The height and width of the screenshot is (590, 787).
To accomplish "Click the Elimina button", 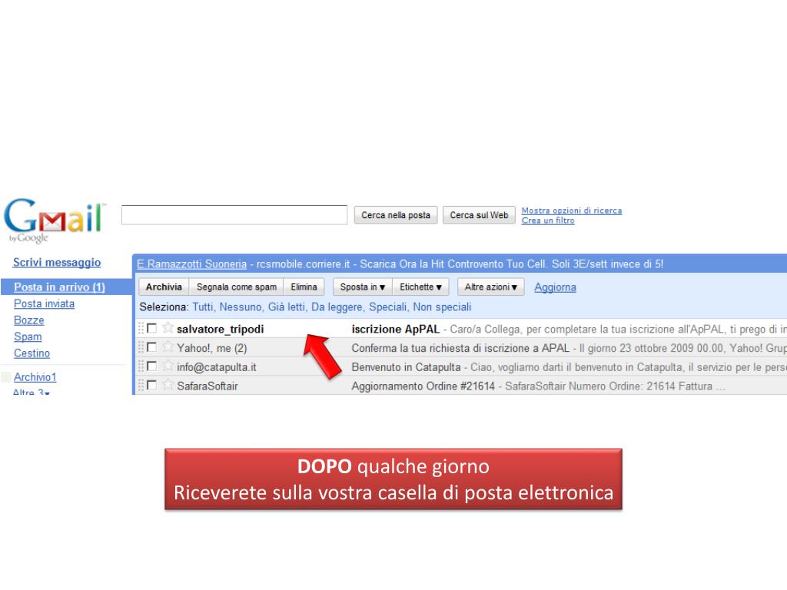I will coord(304,287).
